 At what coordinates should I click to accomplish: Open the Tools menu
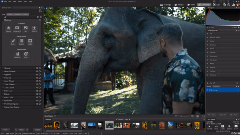pyautogui.click(x=25, y=1)
